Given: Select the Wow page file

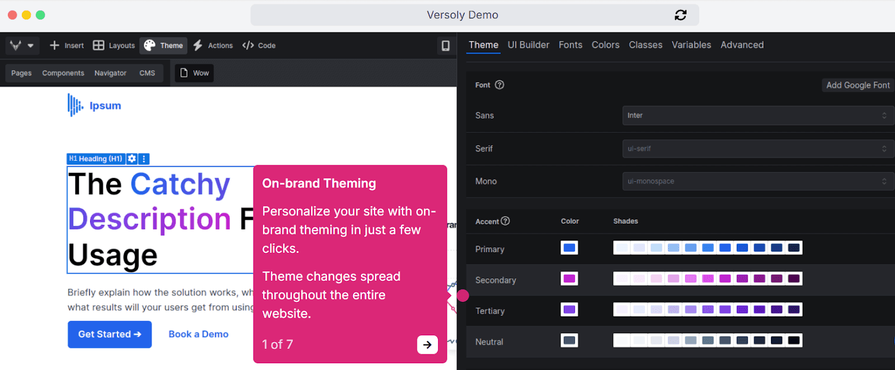Looking at the screenshot, I should pyautogui.click(x=194, y=73).
